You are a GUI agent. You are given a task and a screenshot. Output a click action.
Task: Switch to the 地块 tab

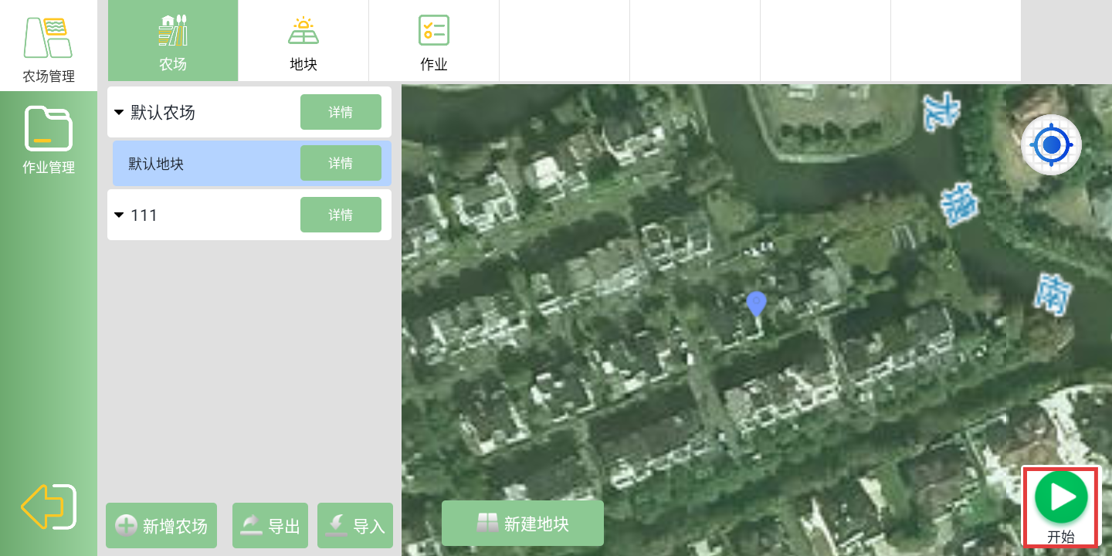pyautogui.click(x=303, y=42)
